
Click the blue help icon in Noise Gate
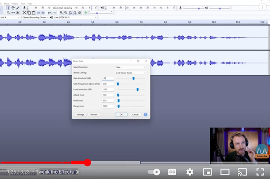(145, 115)
